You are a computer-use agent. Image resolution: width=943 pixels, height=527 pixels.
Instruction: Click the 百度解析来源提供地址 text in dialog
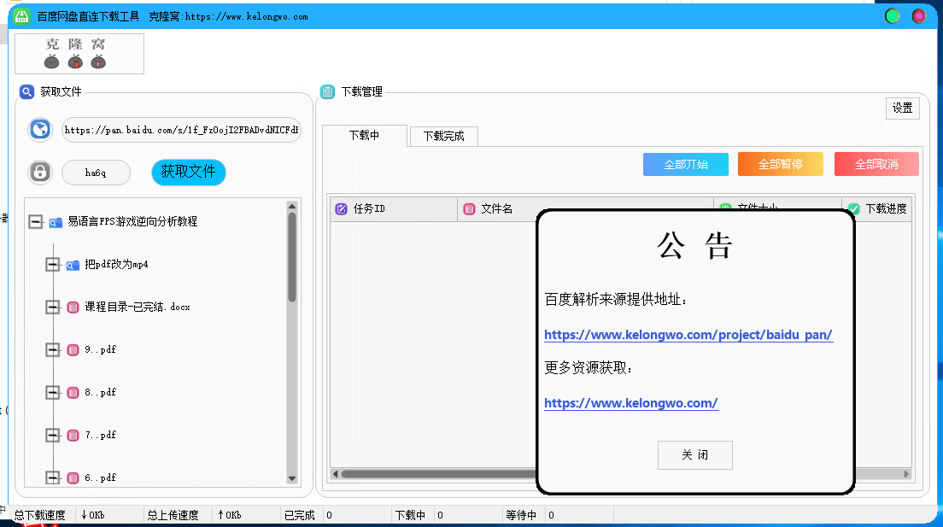(616, 300)
